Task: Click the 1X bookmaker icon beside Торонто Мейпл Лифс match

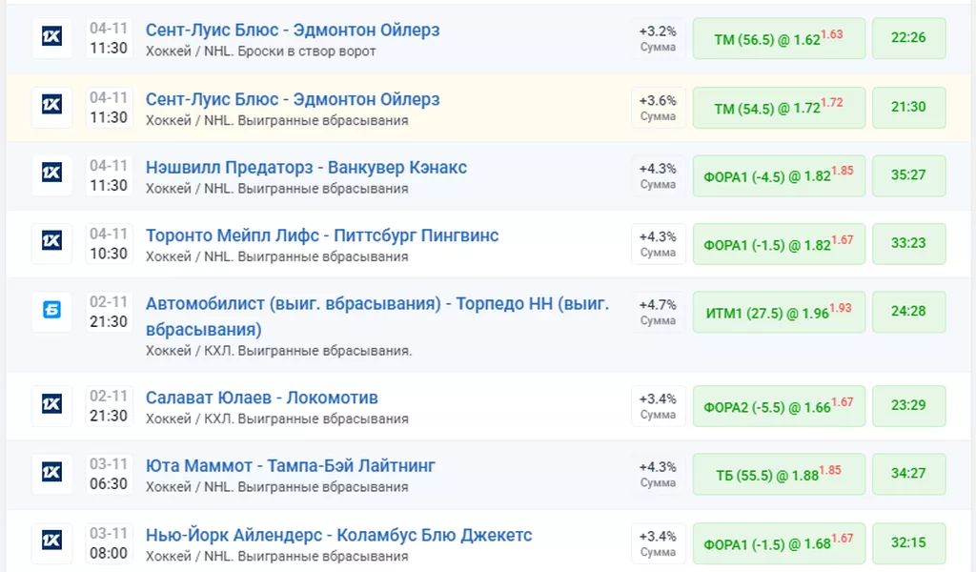Action: 51,243
